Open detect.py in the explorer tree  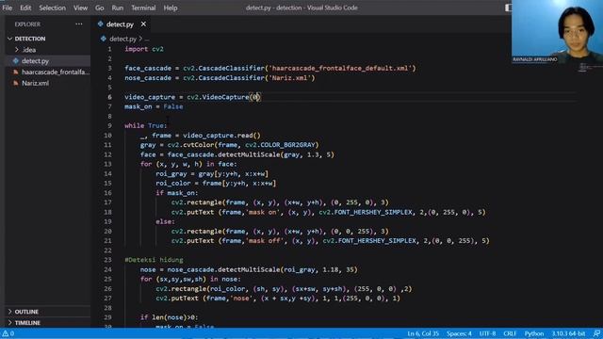(x=36, y=60)
